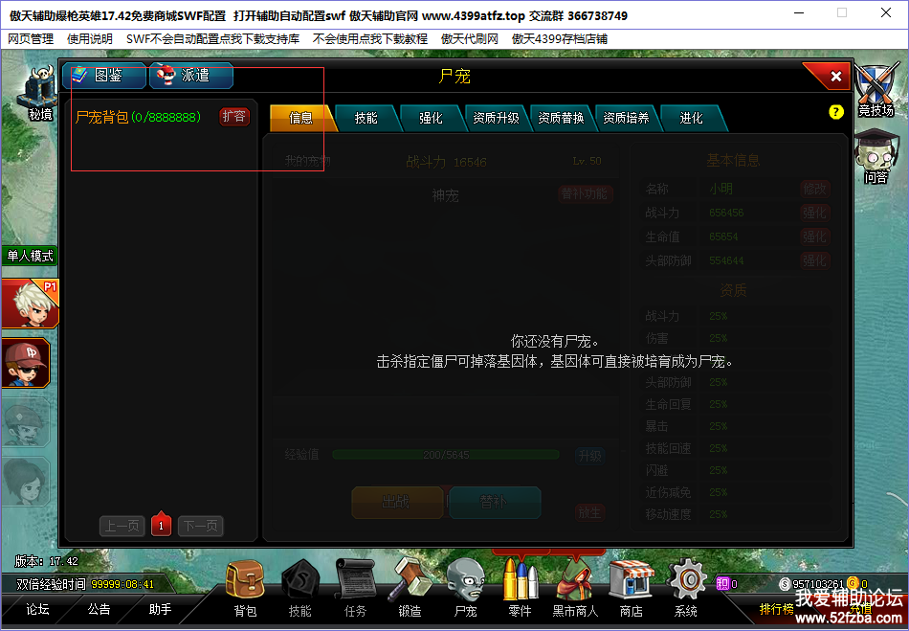Image resolution: width=909 pixels, height=631 pixels.
Task: Switch to the 资质替换 tab
Action: [561, 119]
